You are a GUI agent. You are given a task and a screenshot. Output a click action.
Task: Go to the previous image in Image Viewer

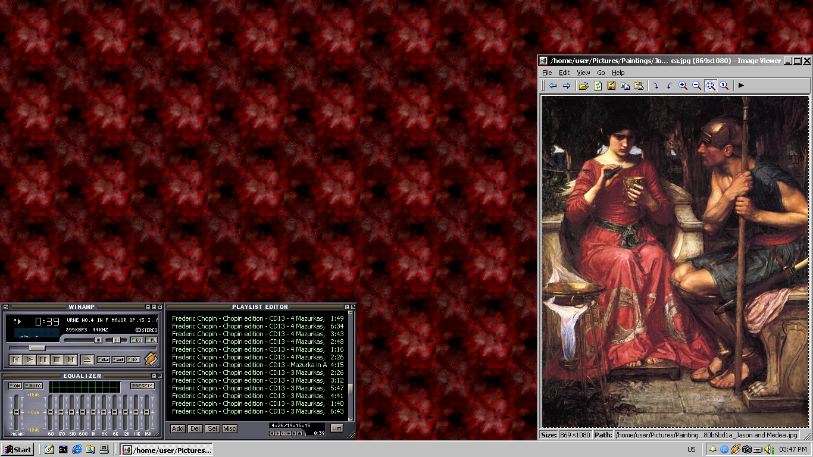[x=553, y=86]
